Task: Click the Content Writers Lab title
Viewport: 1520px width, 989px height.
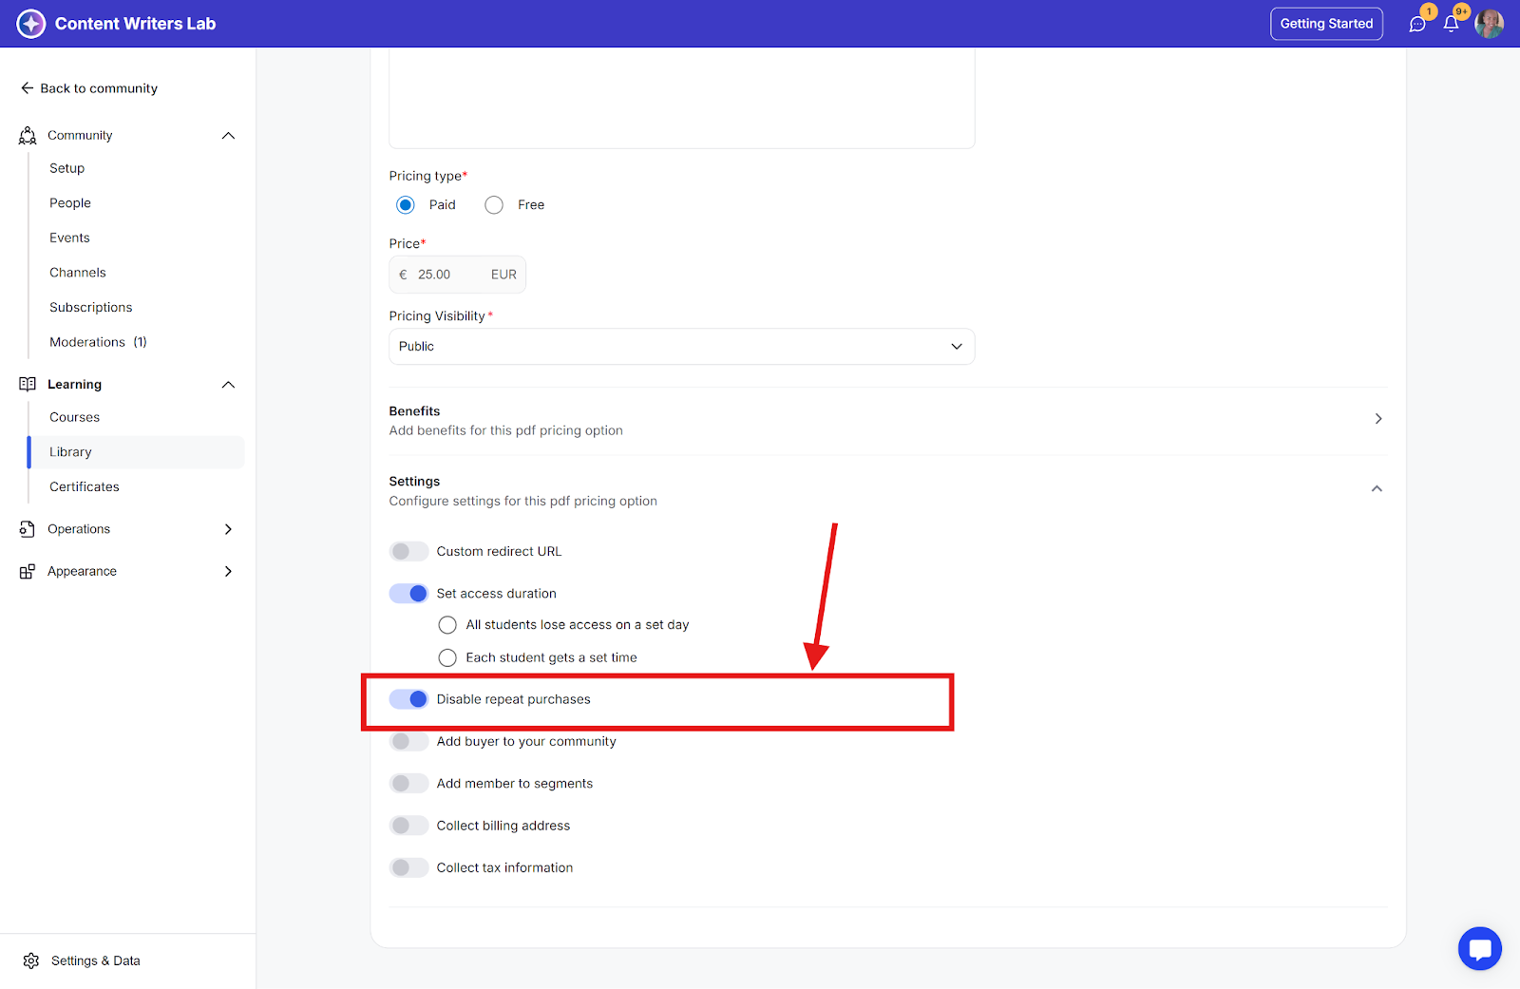Action: (x=136, y=24)
